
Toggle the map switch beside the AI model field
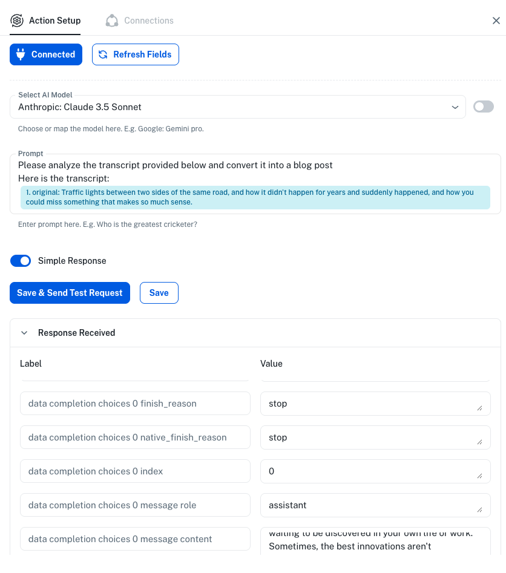point(483,106)
